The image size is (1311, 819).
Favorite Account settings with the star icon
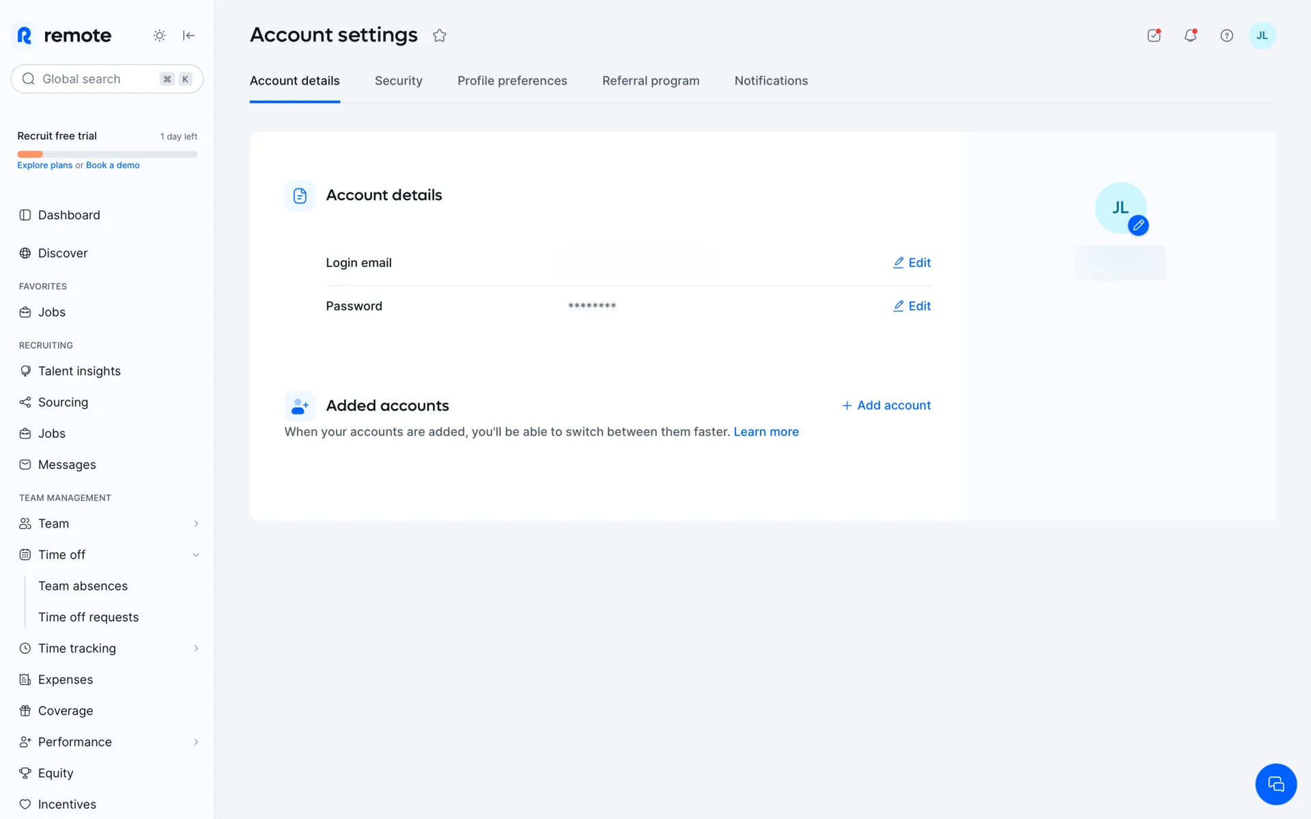click(x=439, y=35)
